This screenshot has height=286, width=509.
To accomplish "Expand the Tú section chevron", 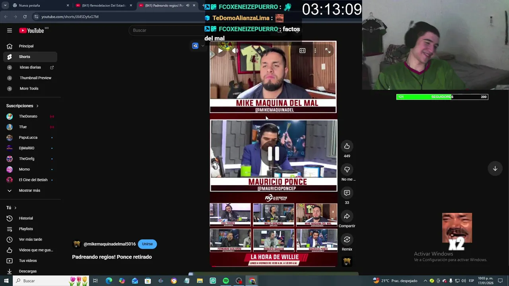I will (16, 208).
